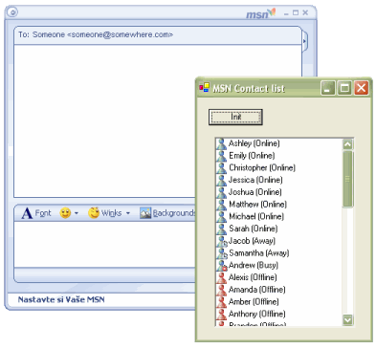
Task: Click Alexis's offline status icon
Action: pos(221,277)
